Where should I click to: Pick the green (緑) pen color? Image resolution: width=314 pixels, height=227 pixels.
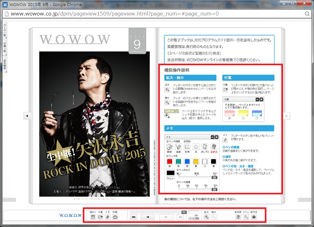[x=179, y=161]
